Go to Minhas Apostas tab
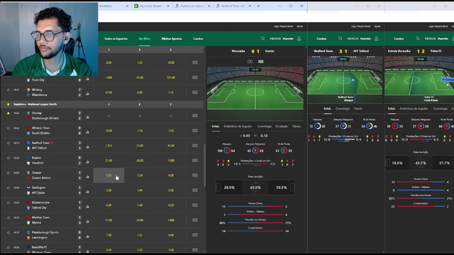This screenshot has width=454, height=255. (172, 39)
